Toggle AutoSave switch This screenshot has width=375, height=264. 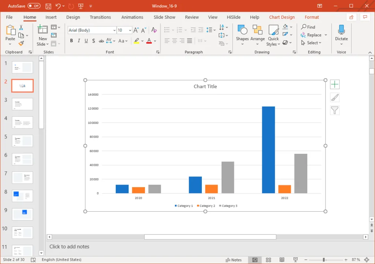click(x=34, y=6)
